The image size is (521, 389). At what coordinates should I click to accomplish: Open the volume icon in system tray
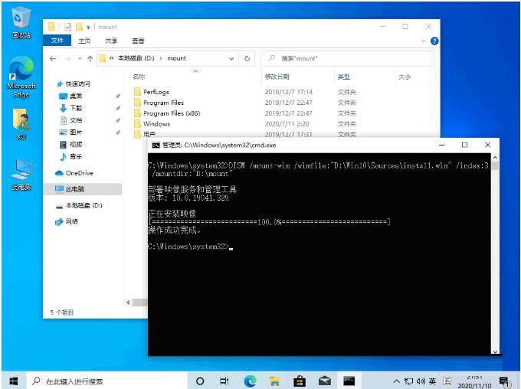[x=421, y=381]
